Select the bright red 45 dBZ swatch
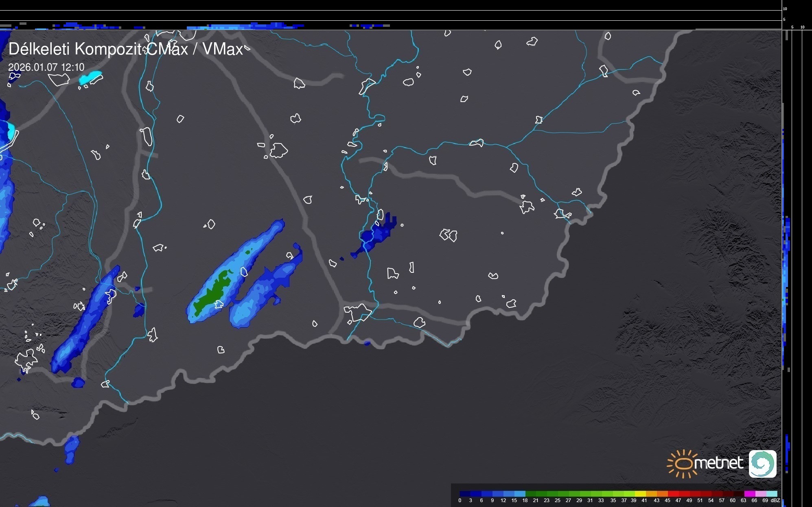The height and width of the screenshot is (507, 812). (673, 494)
